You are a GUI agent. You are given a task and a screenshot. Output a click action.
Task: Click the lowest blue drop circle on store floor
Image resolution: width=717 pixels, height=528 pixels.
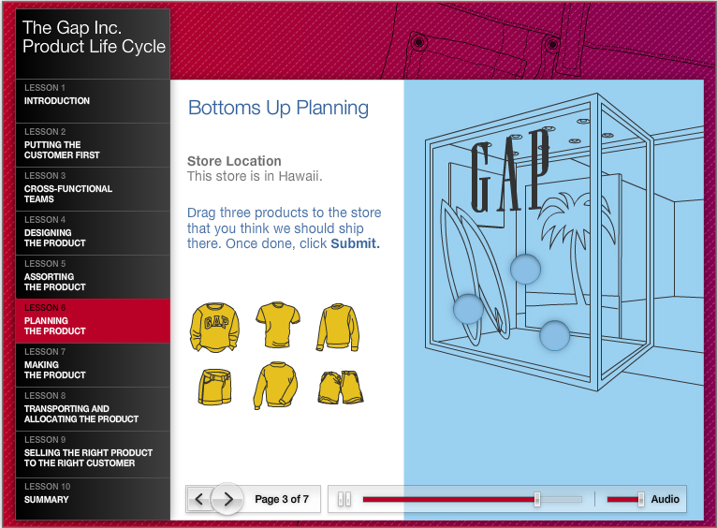click(554, 335)
